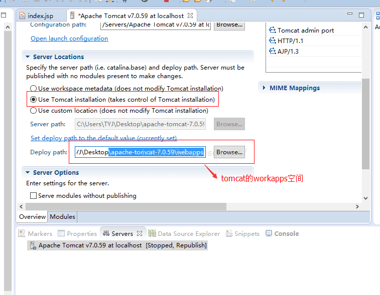Screen dimensions: 380x295
Task: Open the Overview tab
Action: pos(32,217)
